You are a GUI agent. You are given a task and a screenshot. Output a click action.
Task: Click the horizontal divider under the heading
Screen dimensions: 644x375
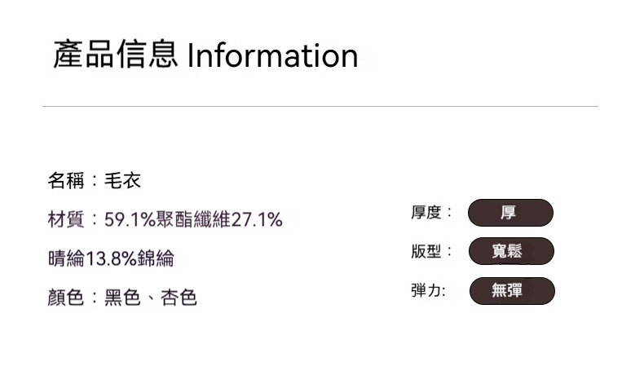click(320, 106)
